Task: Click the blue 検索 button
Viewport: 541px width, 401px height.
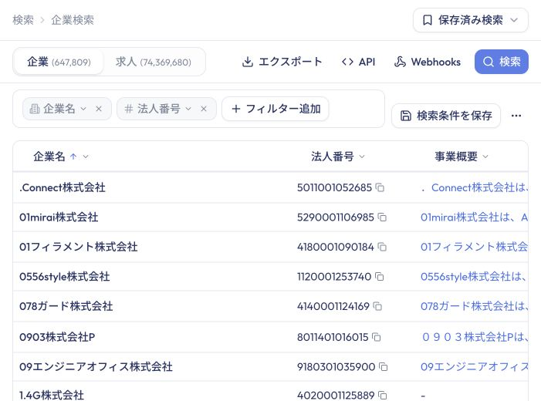Action: (502, 62)
